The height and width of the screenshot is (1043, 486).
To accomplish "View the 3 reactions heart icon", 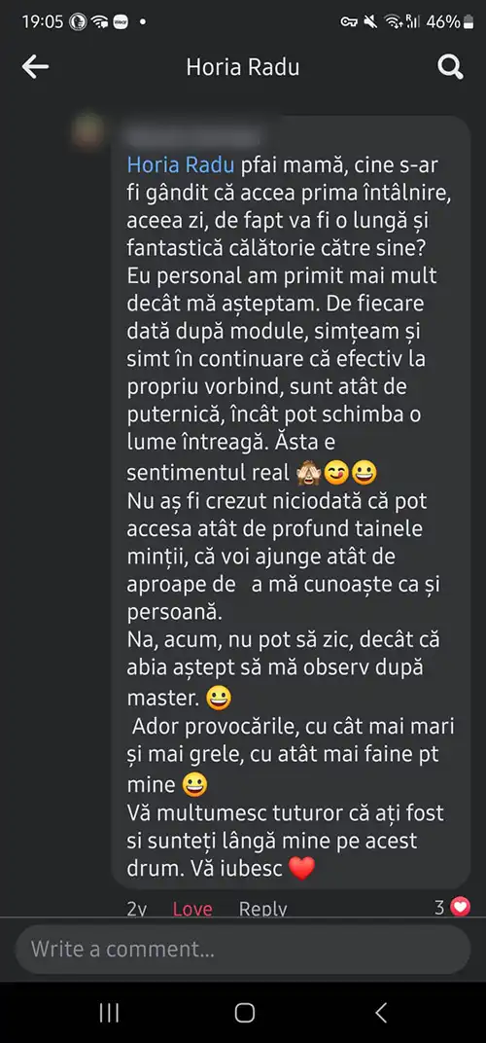I will (460, 907).
